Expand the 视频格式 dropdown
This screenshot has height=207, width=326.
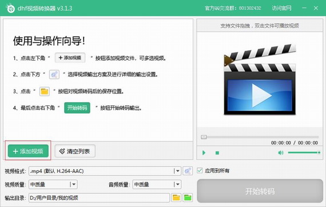(177, 171)
